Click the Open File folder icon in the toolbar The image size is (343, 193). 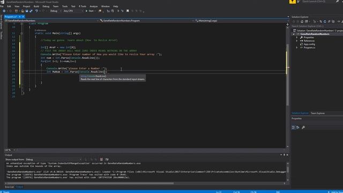click(23, 11)
